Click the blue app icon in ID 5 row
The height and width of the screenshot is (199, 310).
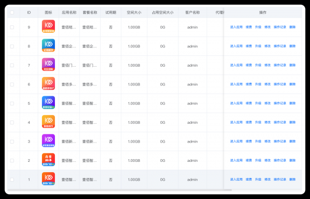click(48, 103)
